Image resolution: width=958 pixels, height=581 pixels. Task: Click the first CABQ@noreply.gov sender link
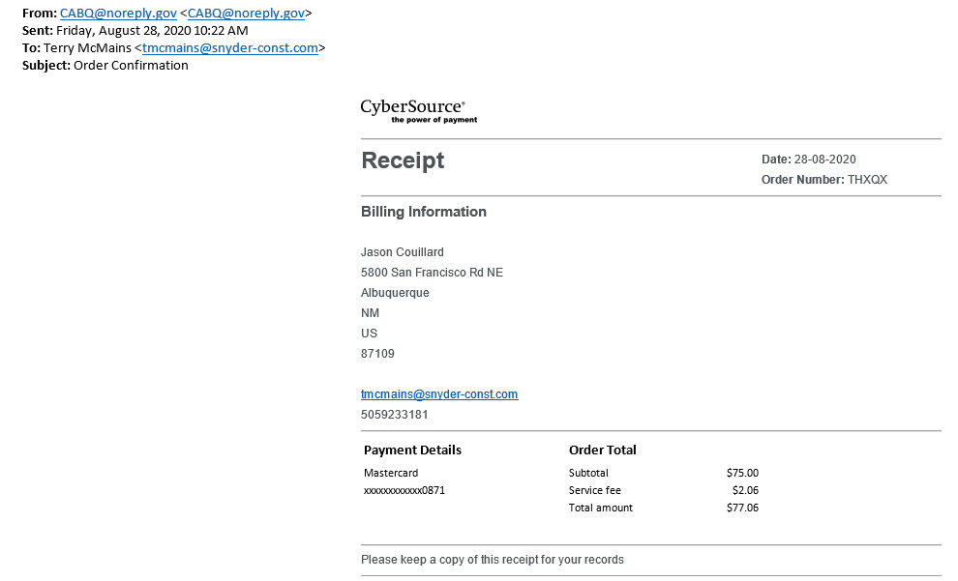pyautogui.click(x=118, y=13)
